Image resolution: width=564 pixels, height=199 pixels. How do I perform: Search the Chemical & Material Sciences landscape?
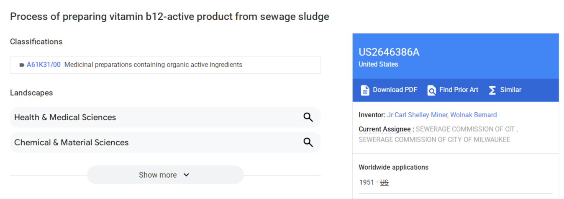308,142
